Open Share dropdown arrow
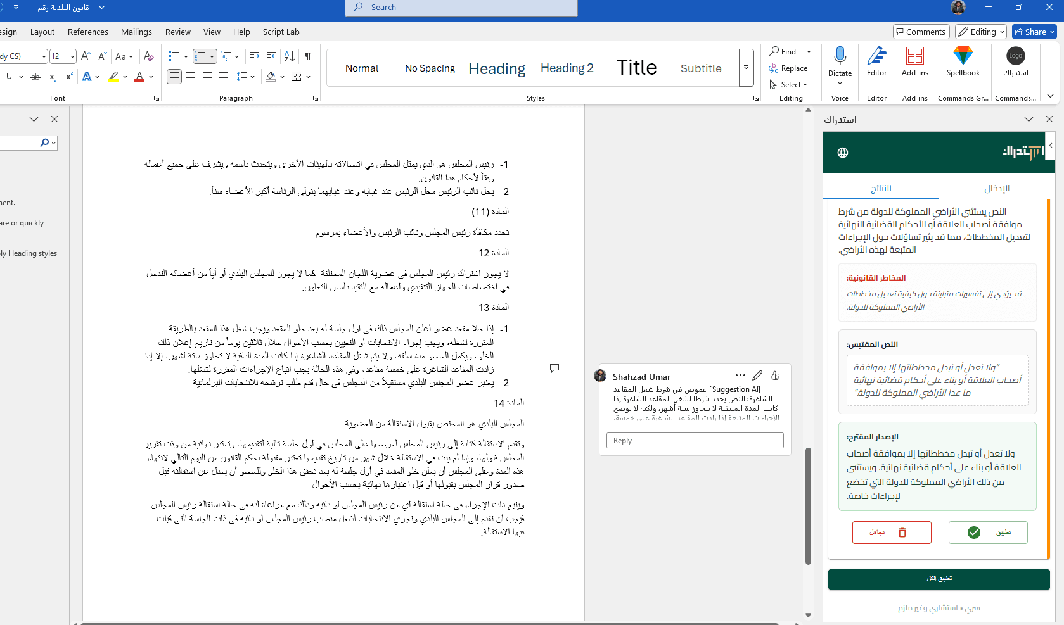 point(1052,32)
